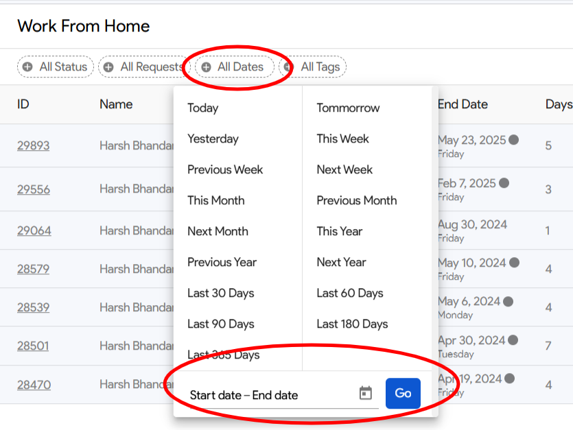Open request ID 28501 link

33,346
